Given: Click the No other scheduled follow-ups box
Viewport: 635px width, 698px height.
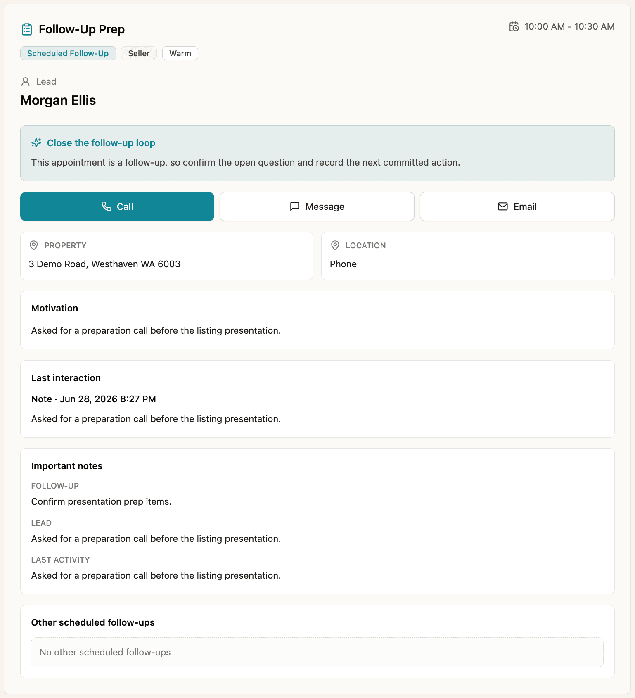Looking at the screenshot, I should pyautogui.click(x=317, y=652).
